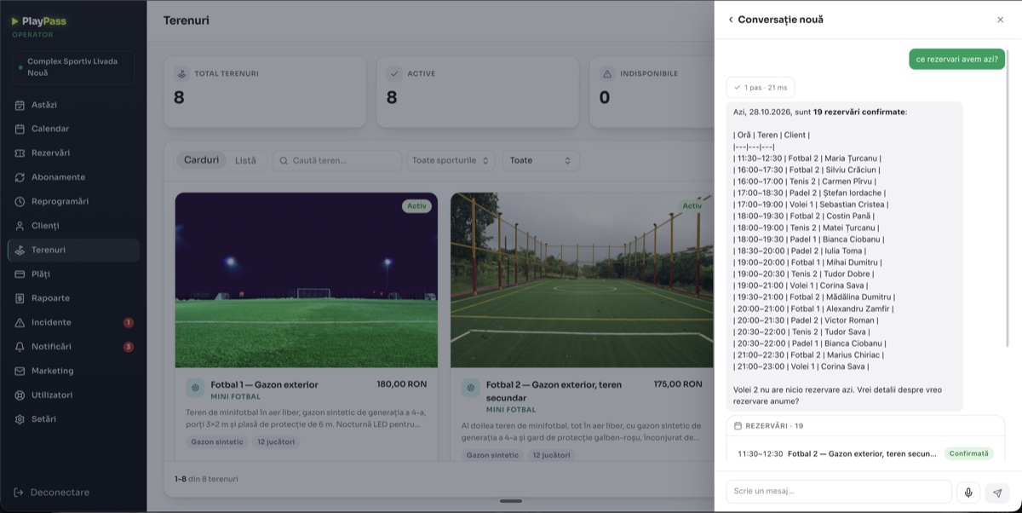Open Plăți via its card icon
This screenshot has width=1022, height=513.
[x=20, y=274]
